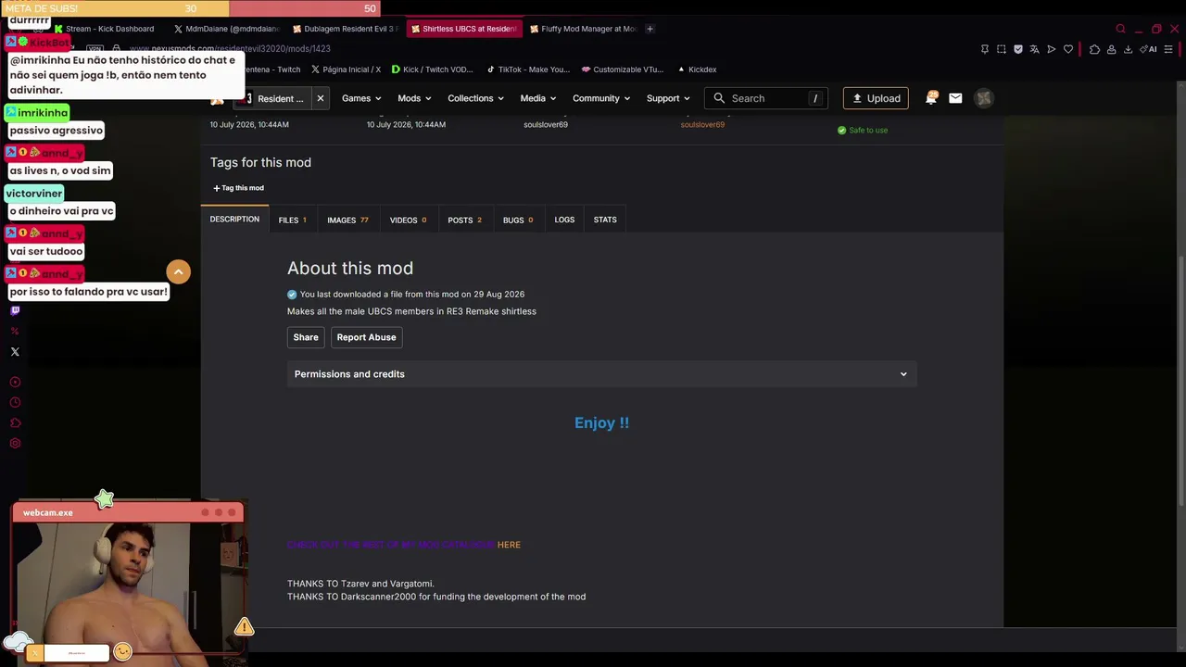Open the Support dropdown menu
Image resolution: width=1186 pixels, height=667 pixels.
click(668, 98)
